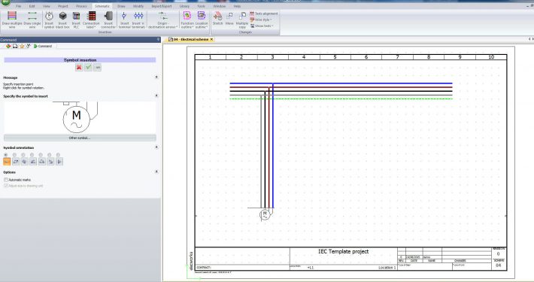Confirm symbol insertion with green checkmark
534x282 pixels.
89,68
